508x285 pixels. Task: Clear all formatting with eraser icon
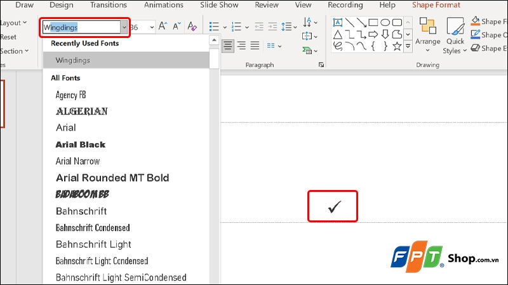[192, 26]
